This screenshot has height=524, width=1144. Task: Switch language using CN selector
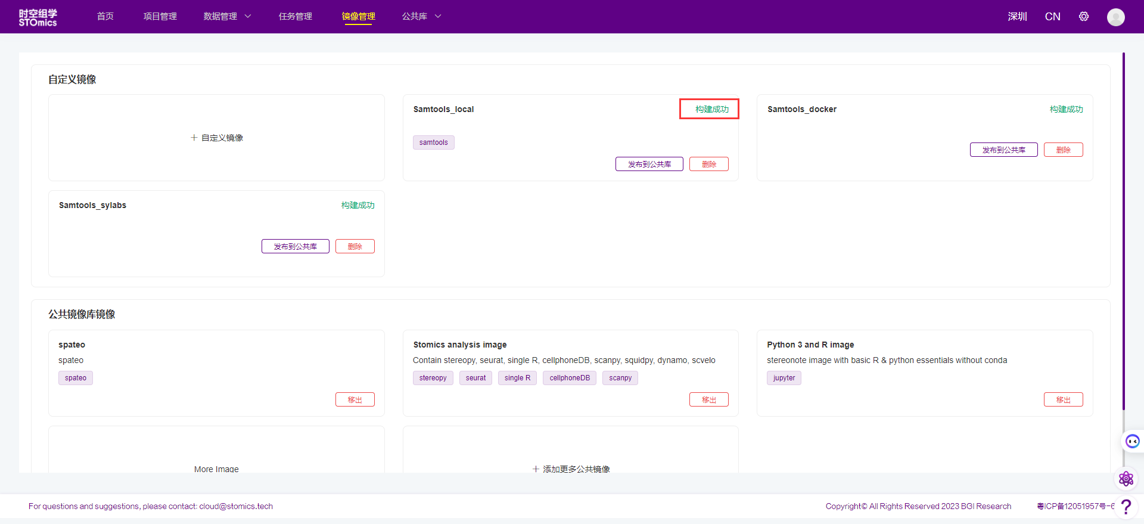coord(1052,17)
